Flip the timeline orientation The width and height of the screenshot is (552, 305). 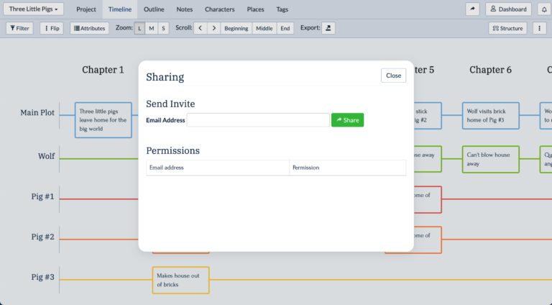point(52,28)
